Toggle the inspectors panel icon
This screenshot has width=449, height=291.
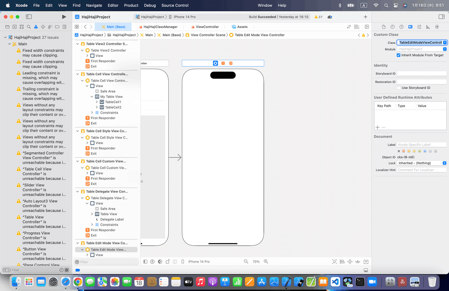[441, 17]
